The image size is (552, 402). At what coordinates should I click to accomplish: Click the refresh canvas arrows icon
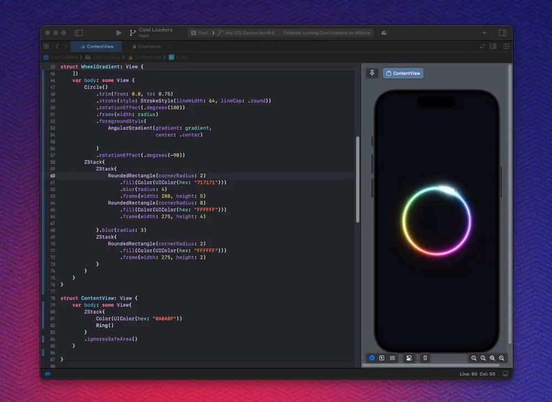[482, 46]
